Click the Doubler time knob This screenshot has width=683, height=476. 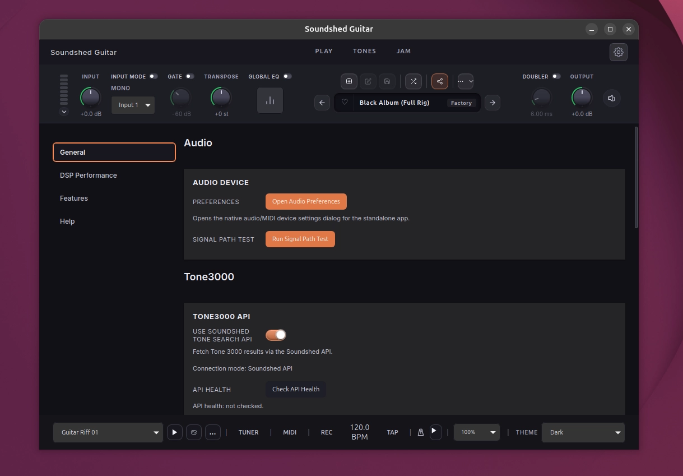tap(541, 98)
